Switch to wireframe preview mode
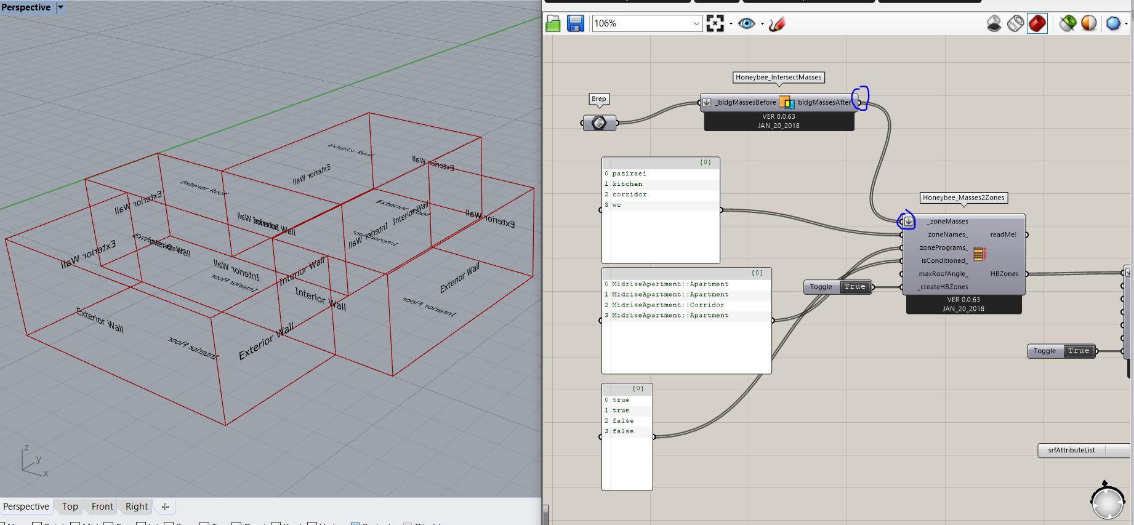Viewport: 1134px width, 525px height. click(x=1016, y=23)
